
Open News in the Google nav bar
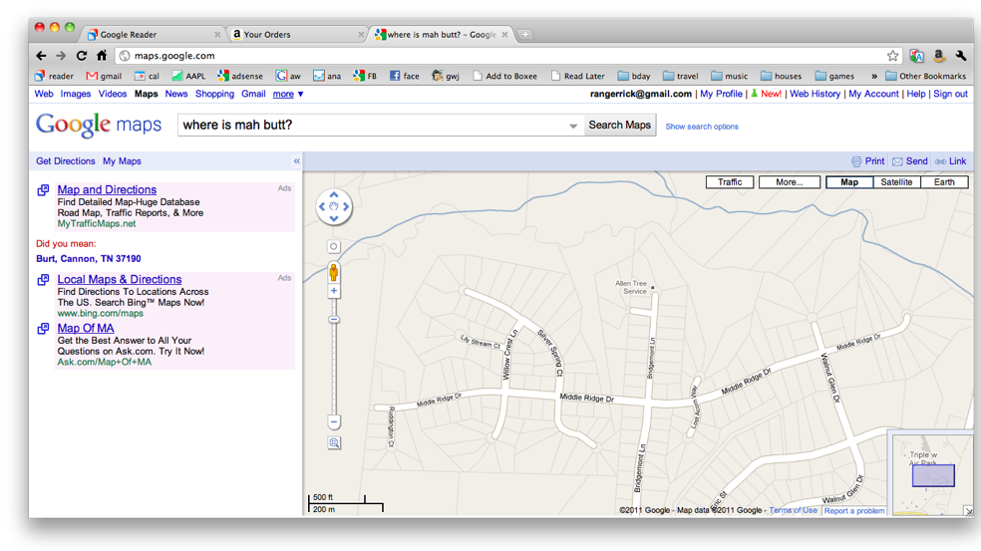176,94
